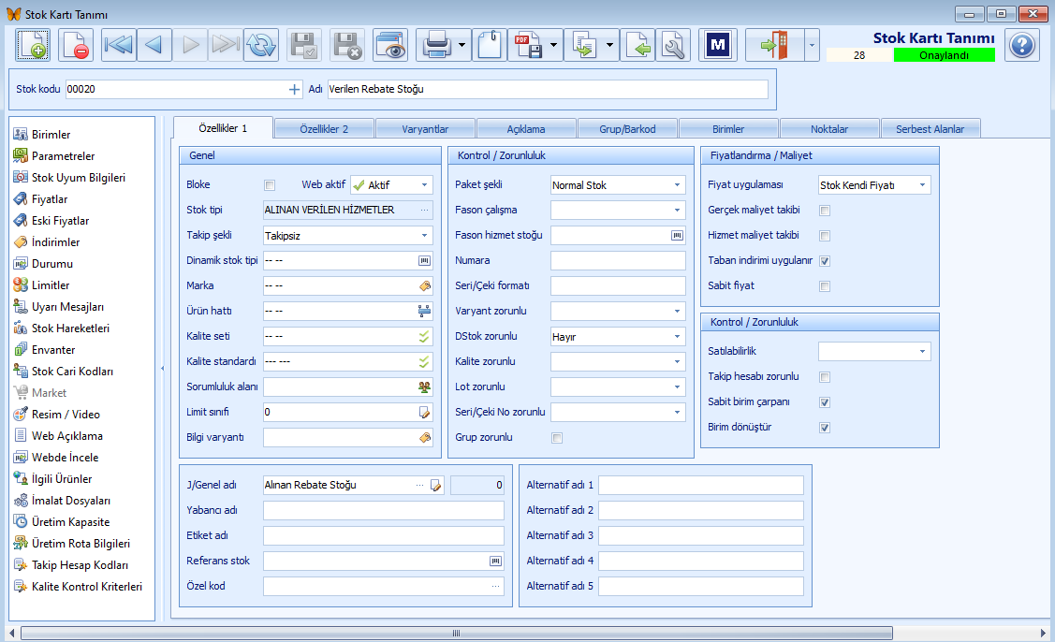Click the right arrow of horizontal scrollbar

1044,634
